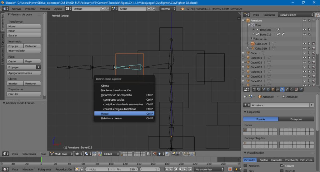Toggle renderability camera for Cube.005

(x=314, y=77)
